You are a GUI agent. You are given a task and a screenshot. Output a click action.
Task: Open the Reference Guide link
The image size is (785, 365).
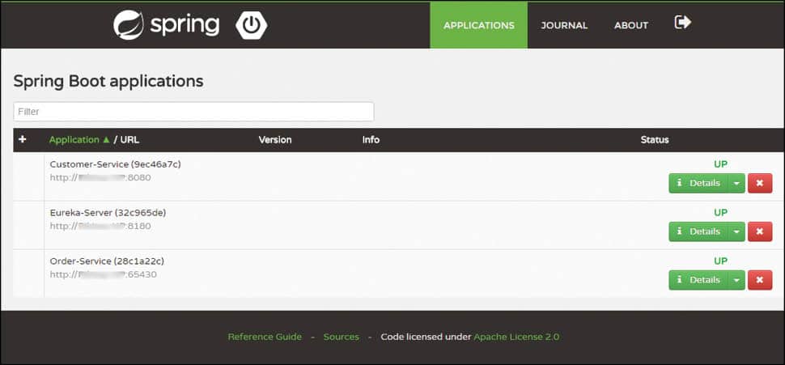pos(265,337)
